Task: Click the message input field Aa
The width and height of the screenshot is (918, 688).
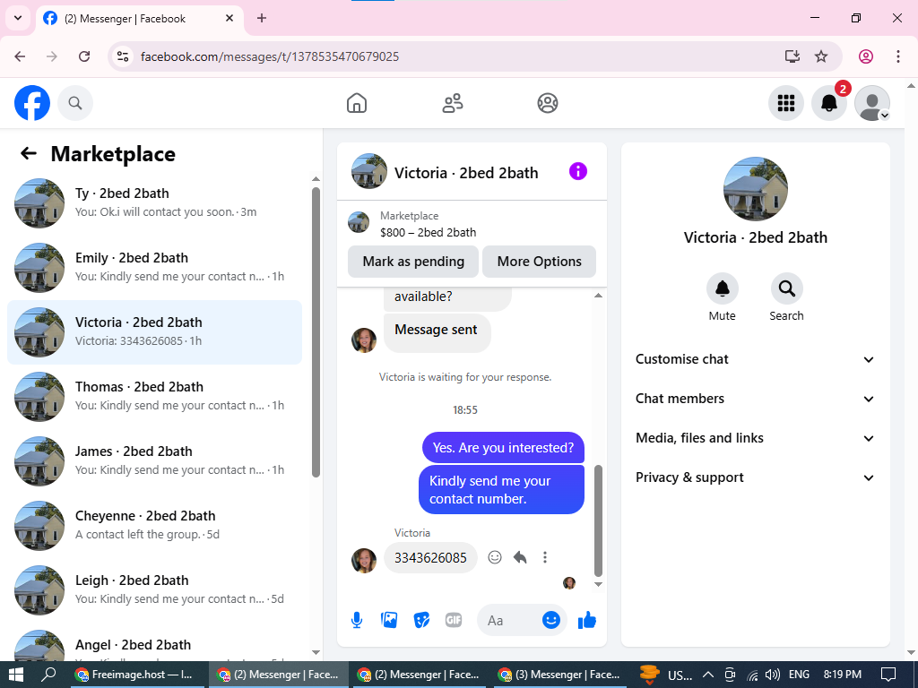Action: pyautogui.click(x=509, y=620)
